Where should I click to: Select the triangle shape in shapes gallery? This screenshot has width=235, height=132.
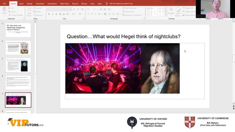coord(151,11)
